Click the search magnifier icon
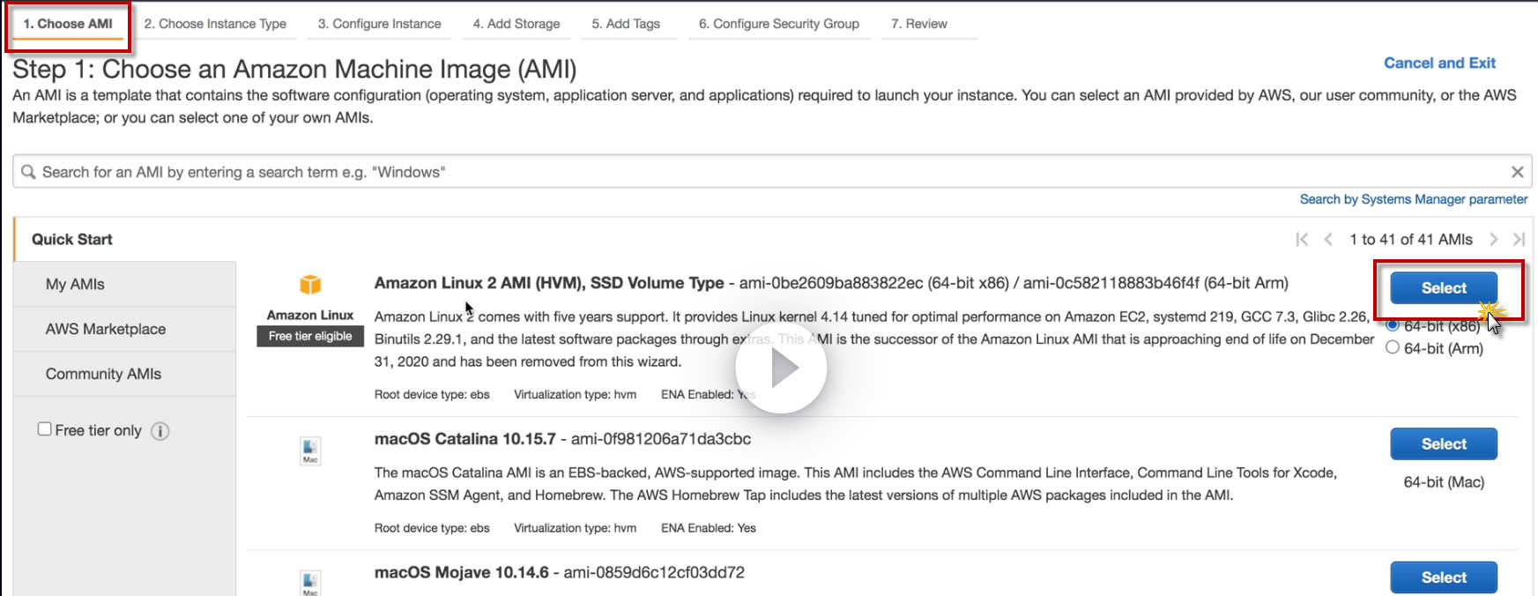This screenshot has height=596, width=1538. click(x=29, y=172)
